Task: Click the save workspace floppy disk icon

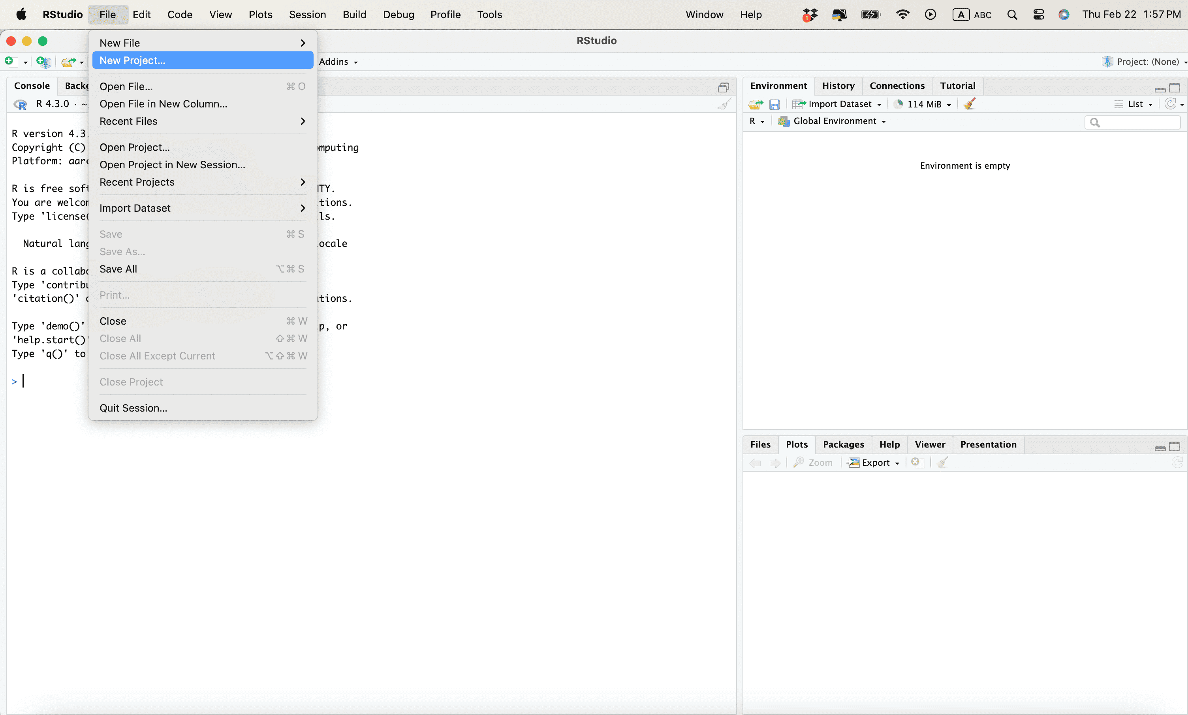Action: coord(774,104)
